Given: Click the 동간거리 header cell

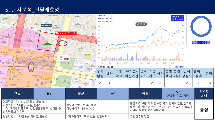Looking at the screenshot, I should 177,73.
